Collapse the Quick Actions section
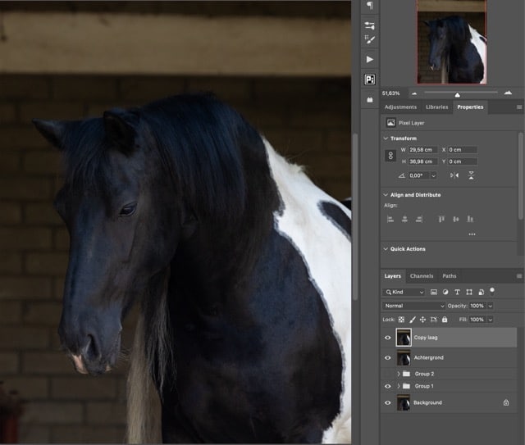The height and width of the screenshot is (445, 525). coord(386,249)
